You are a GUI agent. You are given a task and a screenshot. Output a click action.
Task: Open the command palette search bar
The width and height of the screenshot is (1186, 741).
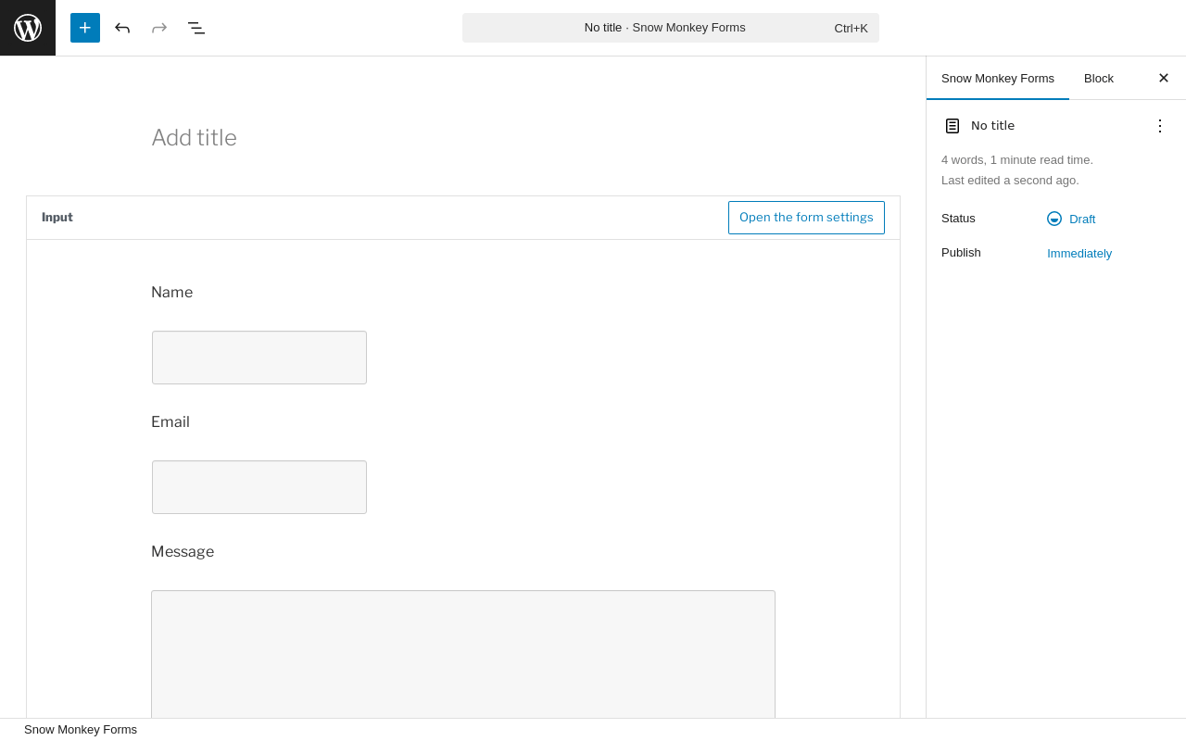click(x=671, y=28)
